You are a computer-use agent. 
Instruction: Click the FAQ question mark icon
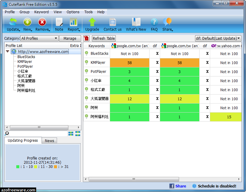point(154,22)
